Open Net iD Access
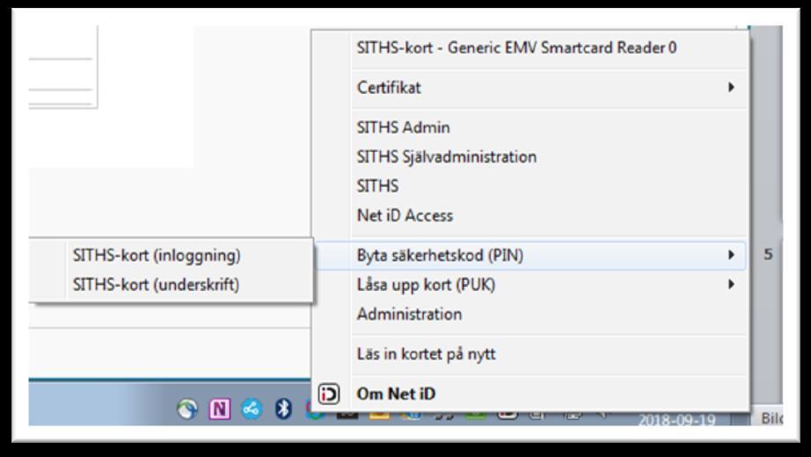 (530, 215)
